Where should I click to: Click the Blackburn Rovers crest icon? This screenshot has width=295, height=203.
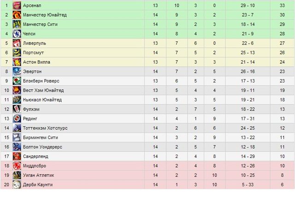click(17, 81)
